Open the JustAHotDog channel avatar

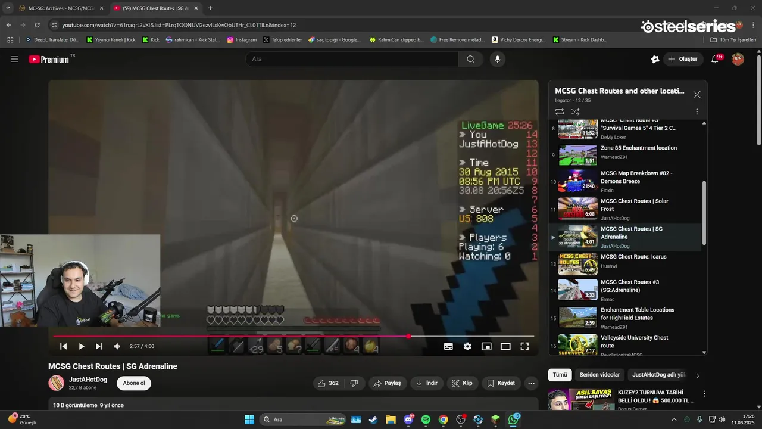(57, 383)
